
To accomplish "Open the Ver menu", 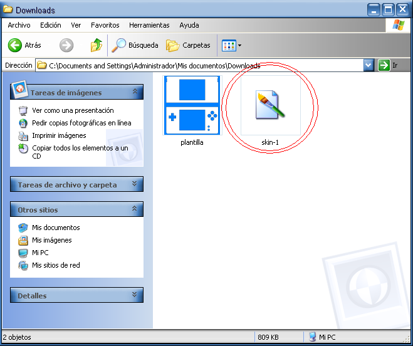I will tap(76, 25).
